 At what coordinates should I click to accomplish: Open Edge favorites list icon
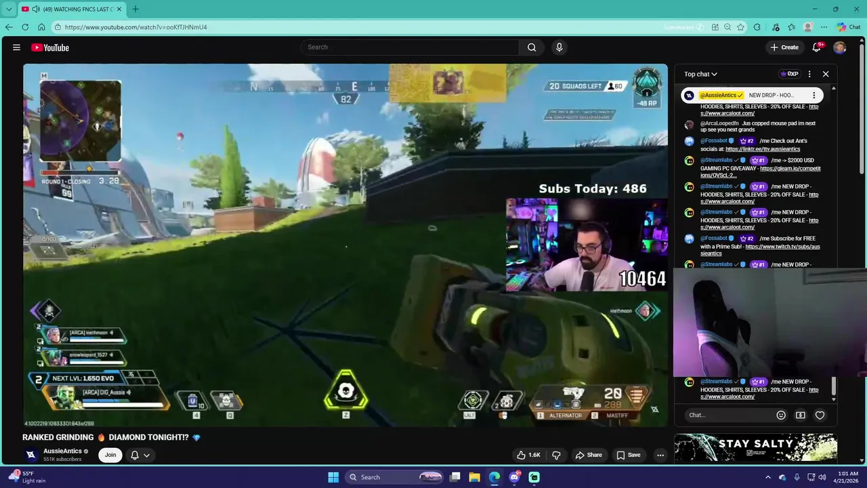click(x=792, y=27)
